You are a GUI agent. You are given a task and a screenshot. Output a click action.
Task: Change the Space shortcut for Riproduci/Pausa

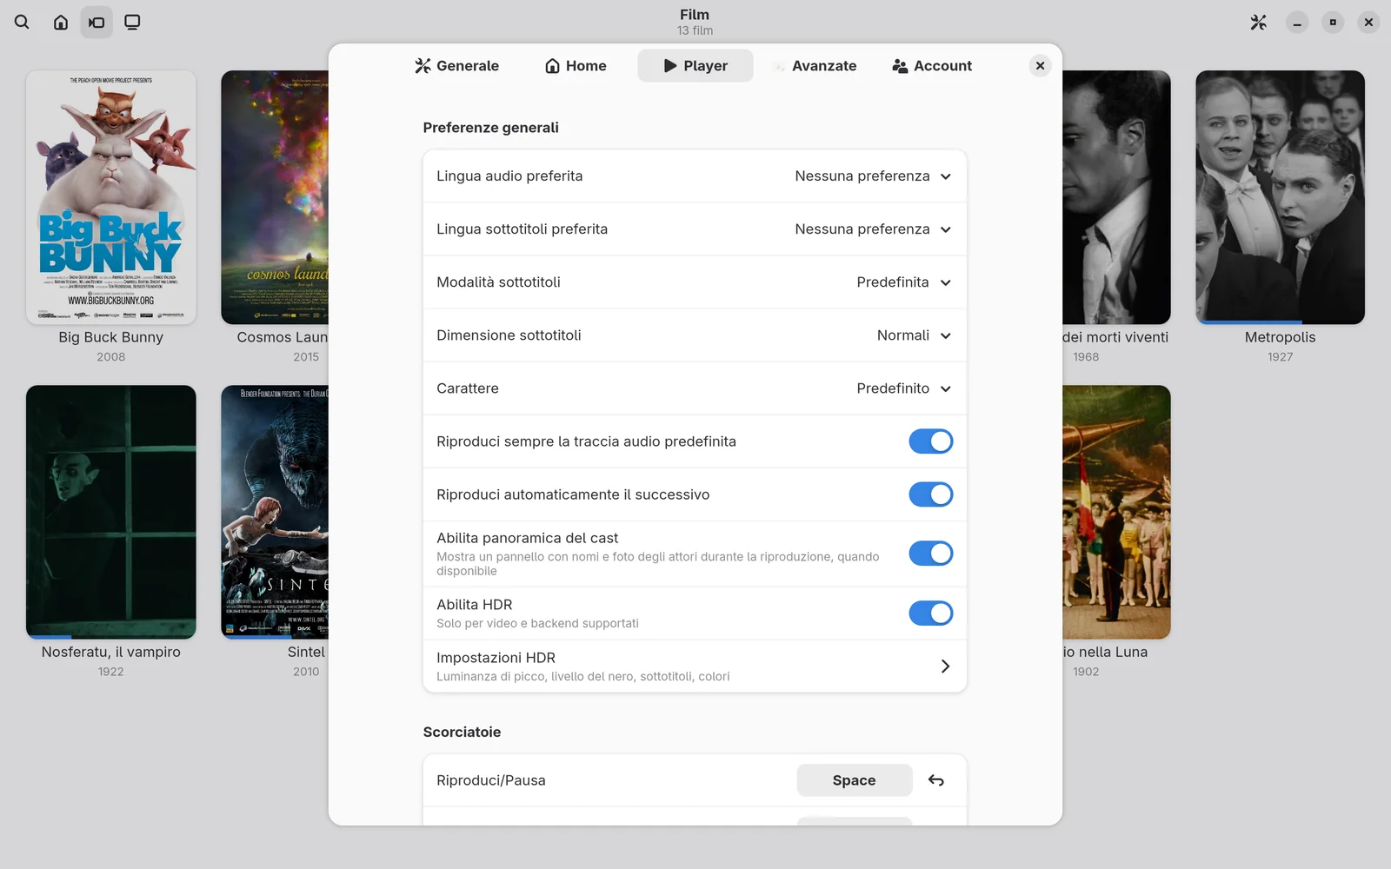pos(855,780)
